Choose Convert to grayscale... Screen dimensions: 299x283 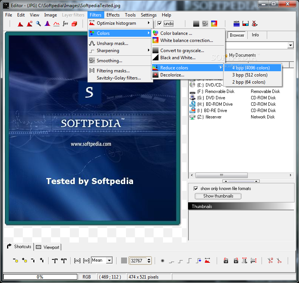188,51
